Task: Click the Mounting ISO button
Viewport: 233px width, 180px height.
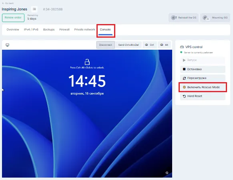Action: (215, 18)
